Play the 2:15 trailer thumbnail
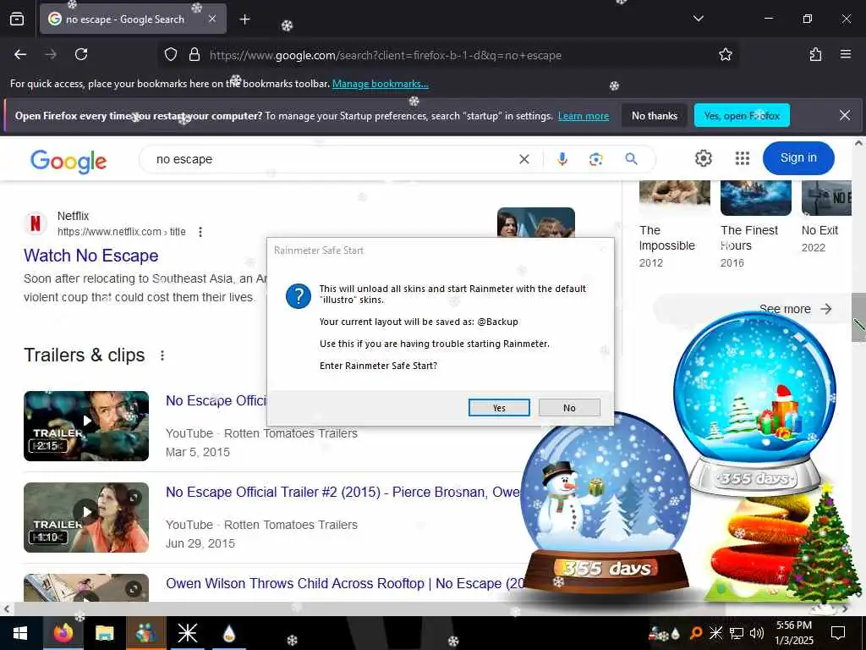This screenshot has width=866, height=650. (86, 426)
